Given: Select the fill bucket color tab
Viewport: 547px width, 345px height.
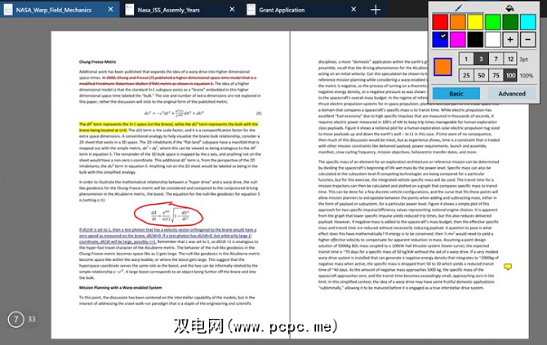Looking at the screenshot, I should pyautogui.click(x=509, y=7).
